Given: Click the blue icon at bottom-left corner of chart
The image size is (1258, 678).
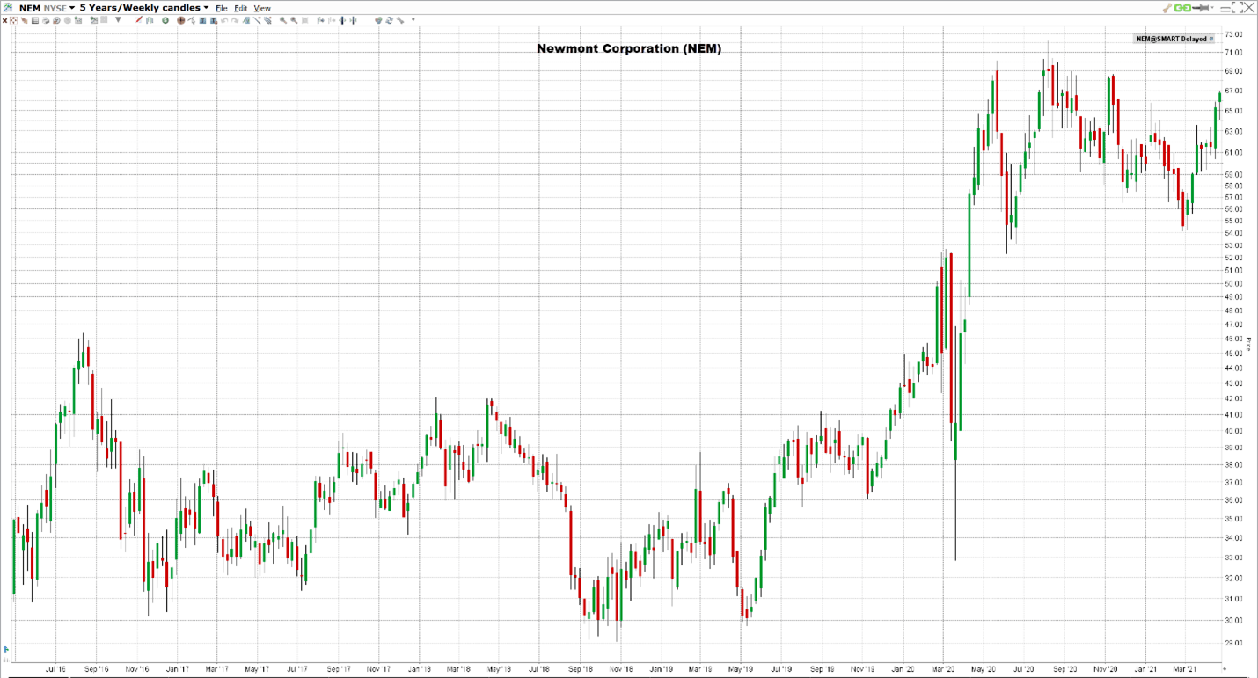Looking at the screenshot, I should click(x=5, y=650).
